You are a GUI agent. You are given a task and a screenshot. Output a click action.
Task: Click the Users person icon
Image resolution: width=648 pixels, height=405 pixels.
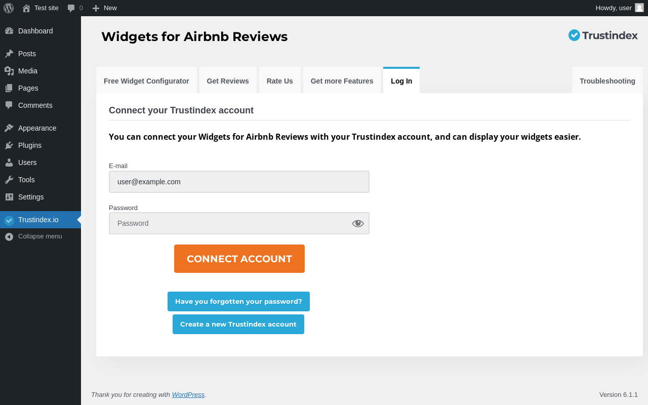[x=9, y=163]
